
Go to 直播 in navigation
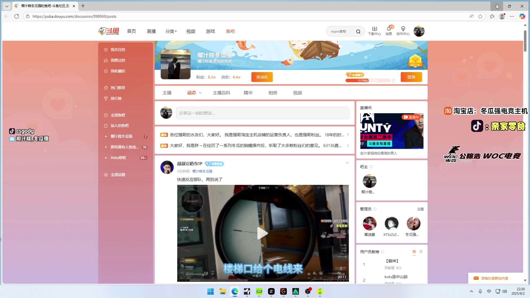point(151,31)
